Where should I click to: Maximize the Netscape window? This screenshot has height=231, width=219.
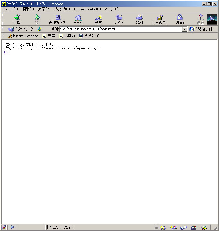click(209, 4)
